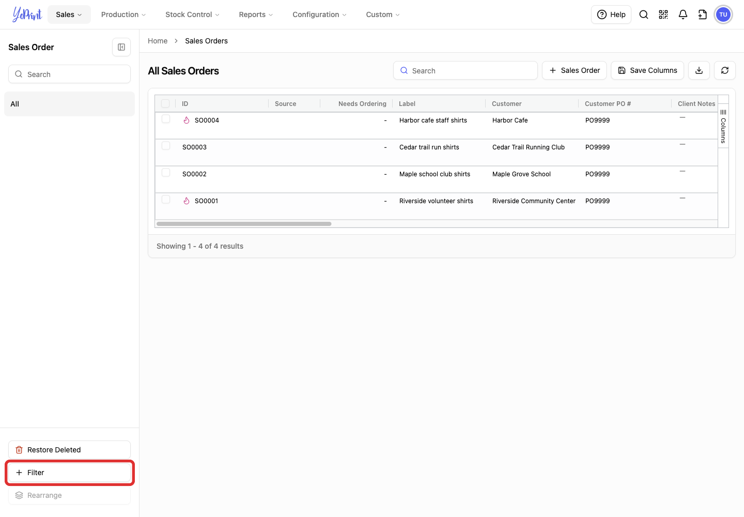Expand the Sales dropdown menu

coord(69,14)
